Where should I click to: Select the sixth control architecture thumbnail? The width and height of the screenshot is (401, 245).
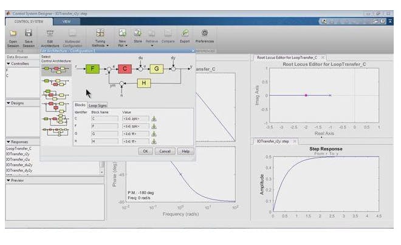(56, 131)
